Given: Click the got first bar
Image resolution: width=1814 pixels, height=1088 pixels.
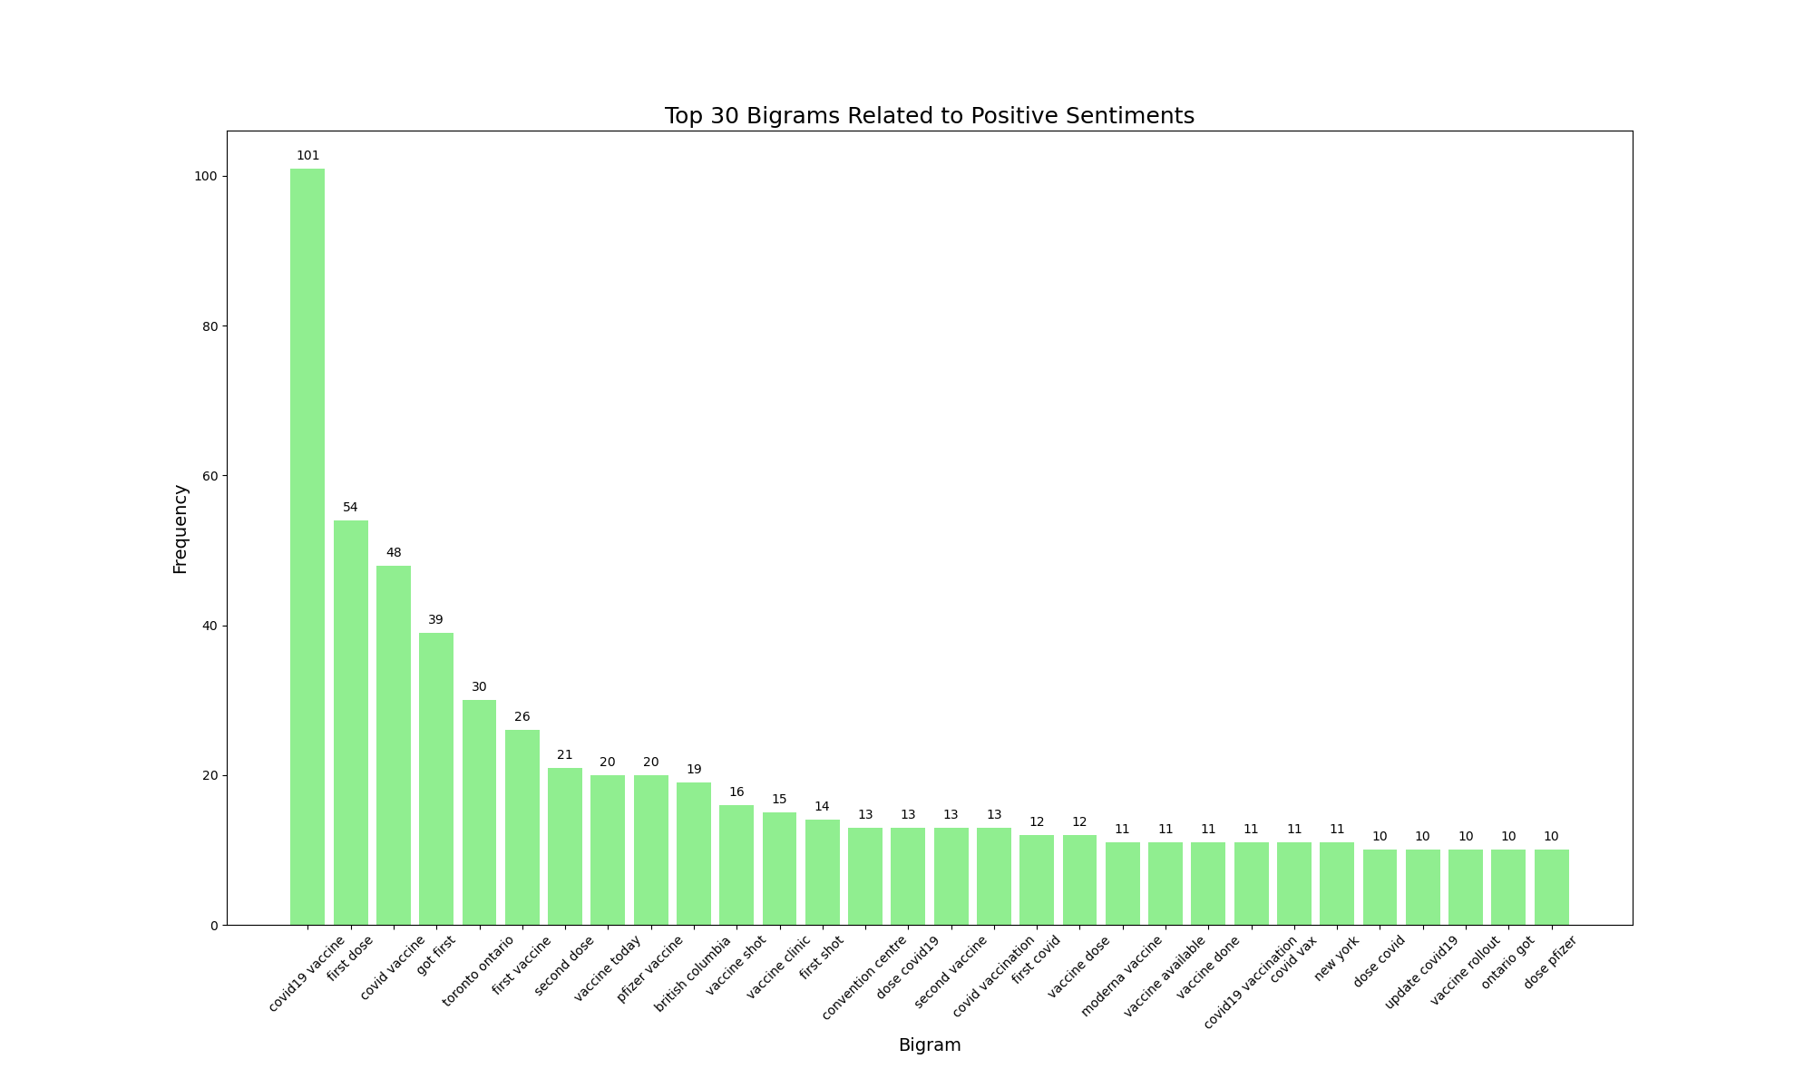Looking at the screenshot, I should (436, 779).
